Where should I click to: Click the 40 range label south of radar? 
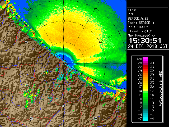63,106
